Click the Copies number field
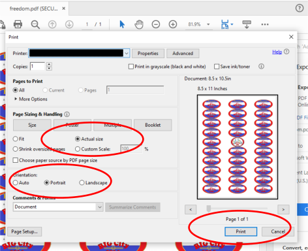This screenshot has height=251, width=308. click(38, 66)
